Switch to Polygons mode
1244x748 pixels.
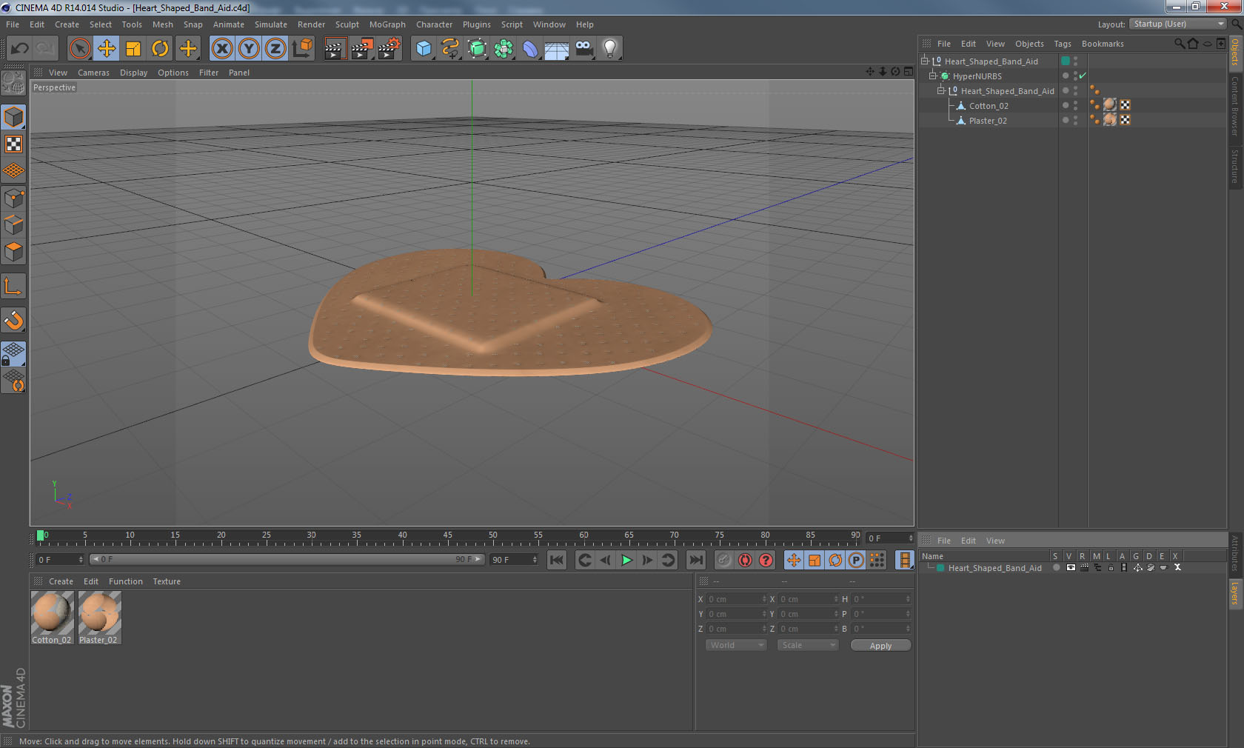pos(14,252)
